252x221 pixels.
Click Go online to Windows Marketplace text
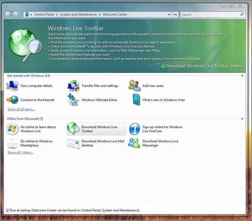pyautogui.click(x=37, y=143)
